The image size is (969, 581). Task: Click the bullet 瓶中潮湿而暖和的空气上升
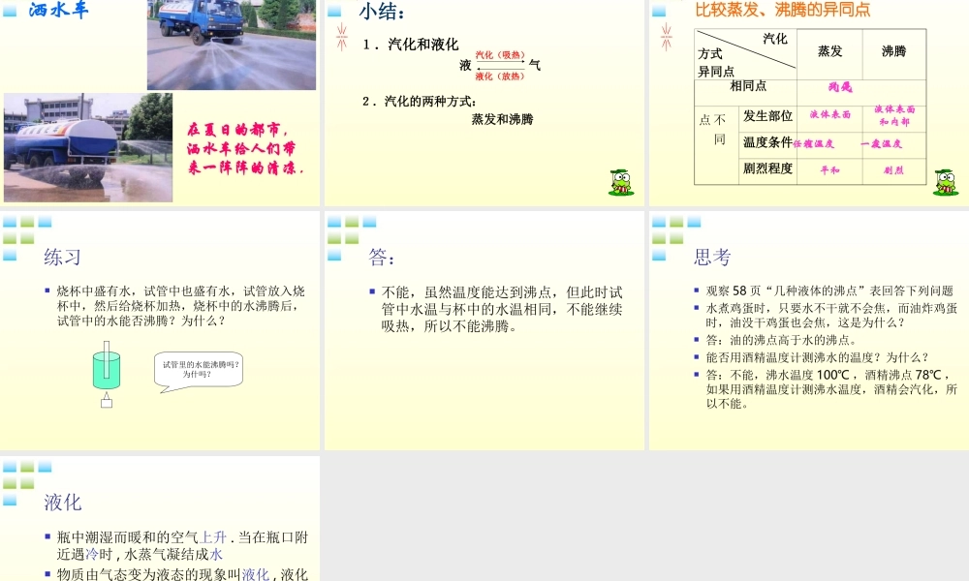point(182,546)
